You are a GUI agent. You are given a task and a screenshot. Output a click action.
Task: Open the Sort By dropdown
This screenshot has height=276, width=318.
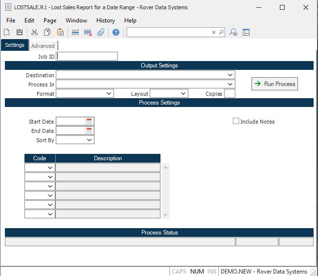pos(89,140)
